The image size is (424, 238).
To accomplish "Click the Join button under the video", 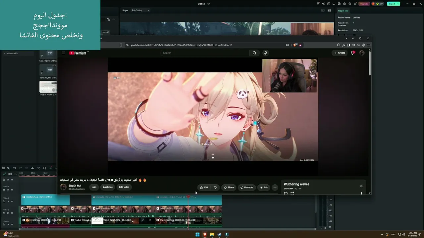I will point(94,187).
